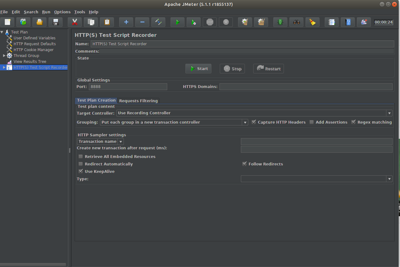
Task: Click the Clear All toolbar icon
Action: [261, 22]
